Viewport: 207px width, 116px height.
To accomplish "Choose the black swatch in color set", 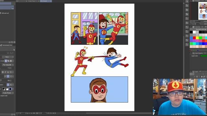I will point(191,32).
